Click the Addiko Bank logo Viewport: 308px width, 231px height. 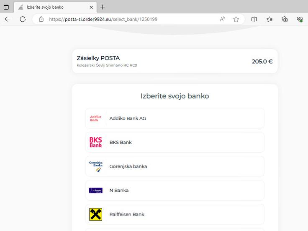[x=96, y=118]
